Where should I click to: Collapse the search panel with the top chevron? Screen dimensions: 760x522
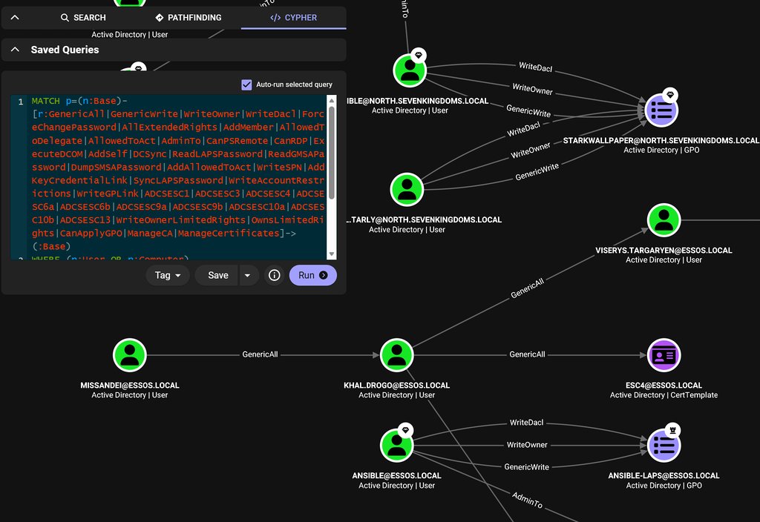(15, 18)
